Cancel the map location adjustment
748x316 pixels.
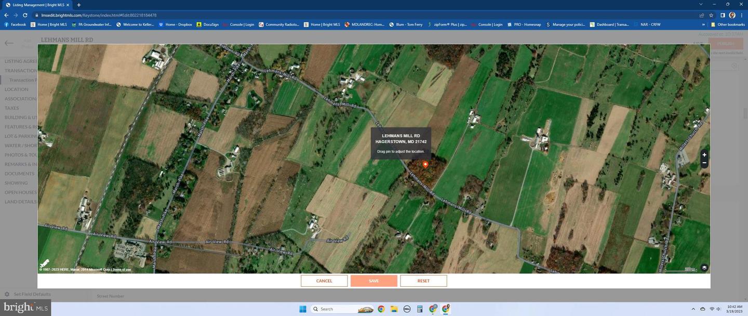[324, 281]
